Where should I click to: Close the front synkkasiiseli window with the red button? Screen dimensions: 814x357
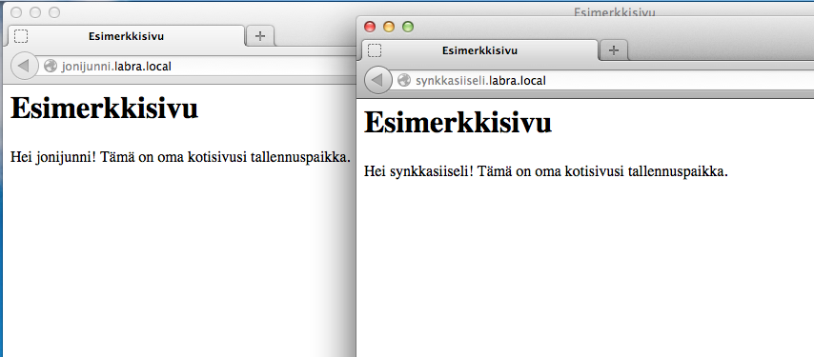(x=370, y=27)
